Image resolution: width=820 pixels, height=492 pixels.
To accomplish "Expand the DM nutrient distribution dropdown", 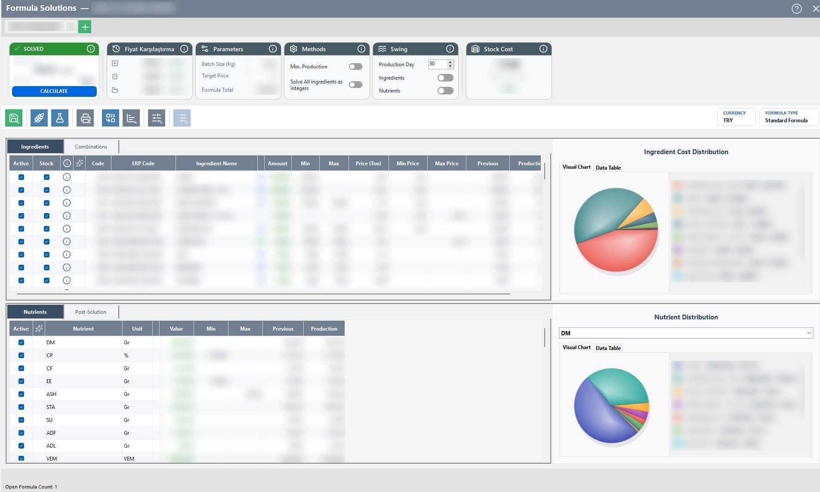I will [x=686, y=333].
